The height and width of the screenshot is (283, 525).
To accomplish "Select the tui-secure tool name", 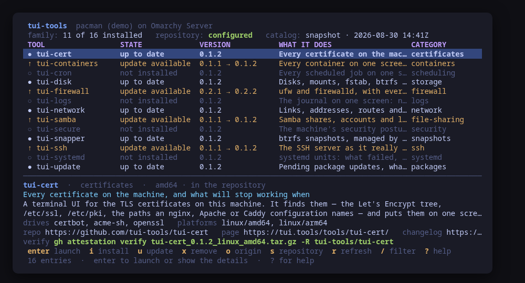I will (x=58, y=129).
